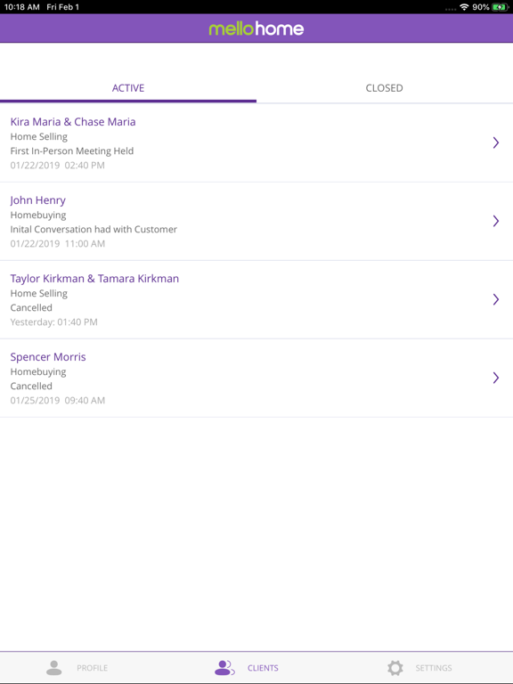Select '01/22/2019 11:00 AM' timestamp

click(x=58, y=244)
